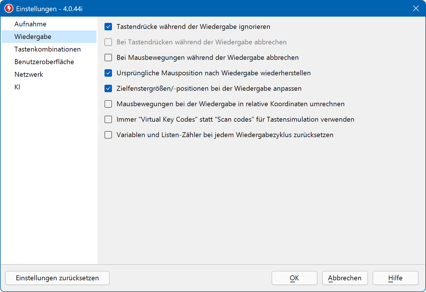Enable 'Bei Mausbewegungen während der Wiedergabe abbrechen'
Viewport: 426px width, 292px height.
tap(108, 58)
